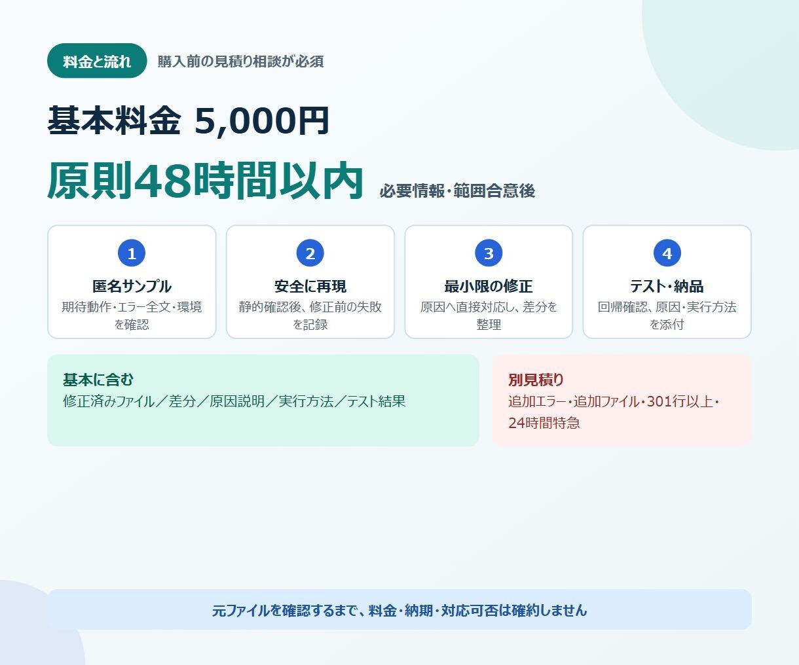
Task: Select the 最小限の修正 card title
Action: tap(489, 286)
